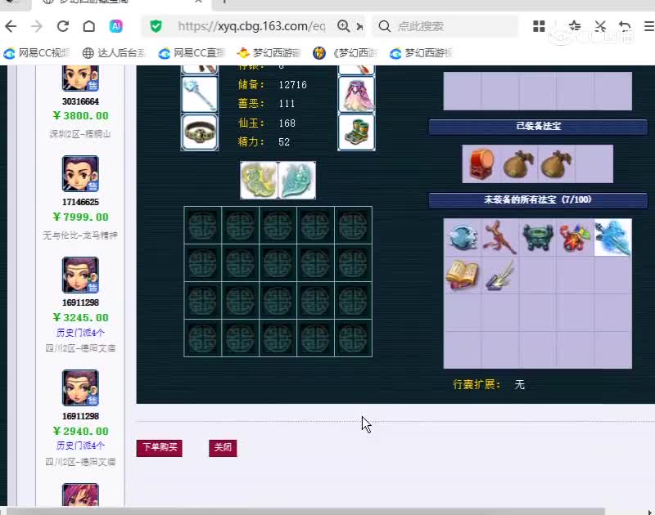The width and height of the screenshot is (655, 515).
Task: Open character avatar for ID 17146625
Action: [x=80, y=173]
